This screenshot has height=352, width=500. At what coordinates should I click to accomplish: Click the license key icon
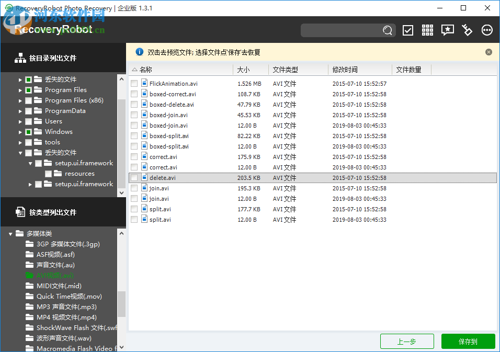point(467,30)
